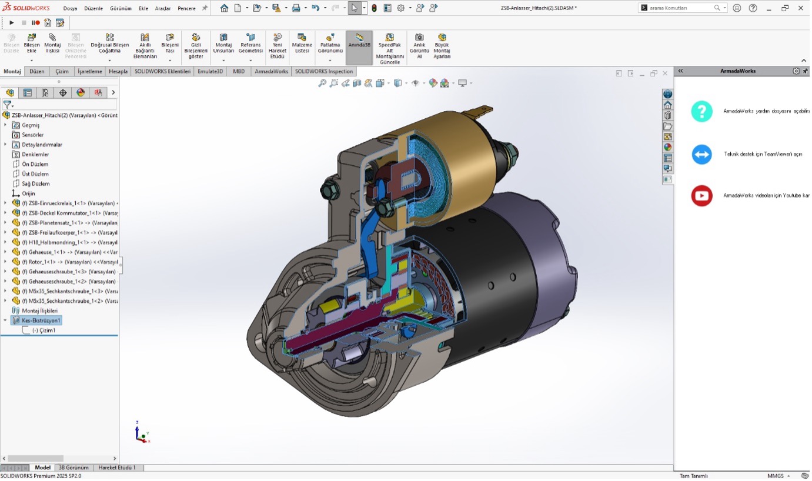This screenshot has height=481, width=812.
Task: Click SpeedPak Alt Montajlarını Güncelle
Action: click(389, 49)
